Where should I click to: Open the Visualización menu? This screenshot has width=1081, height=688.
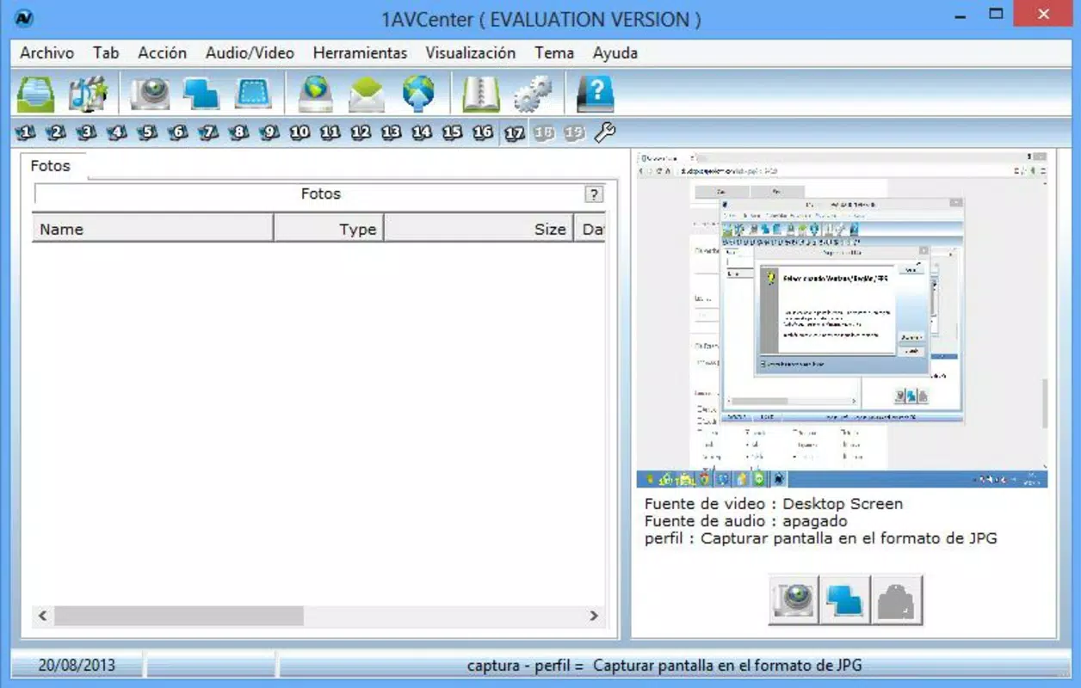[x=471, y=52]
